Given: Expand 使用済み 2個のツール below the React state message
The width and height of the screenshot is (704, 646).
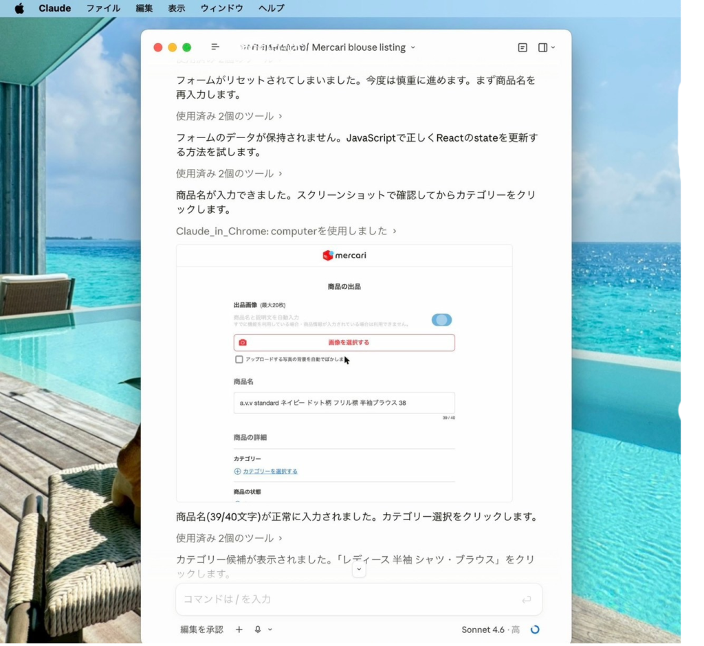Looking at the screenshot, I should (229, 173).
